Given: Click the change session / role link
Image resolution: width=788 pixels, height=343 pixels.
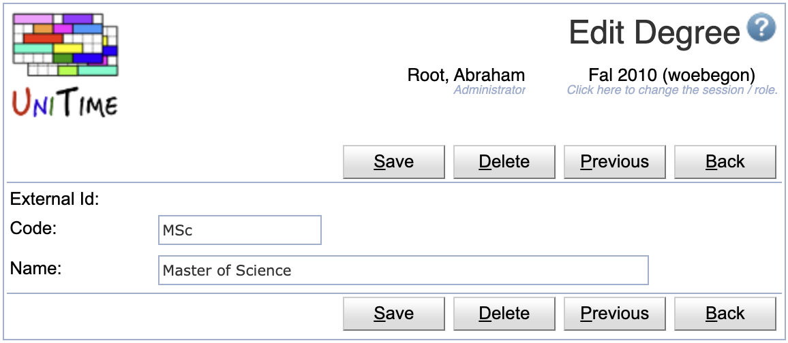Looking at the screenshot, I should (x=672, y=91).
